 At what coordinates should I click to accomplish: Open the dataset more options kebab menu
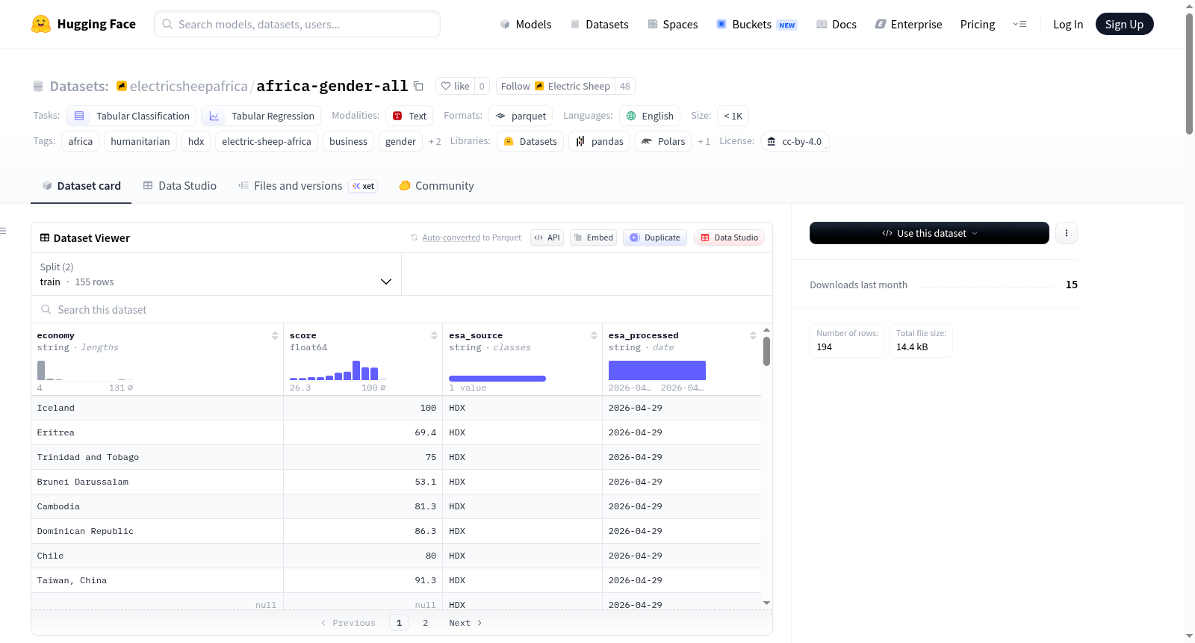[x=1067, y=233]
